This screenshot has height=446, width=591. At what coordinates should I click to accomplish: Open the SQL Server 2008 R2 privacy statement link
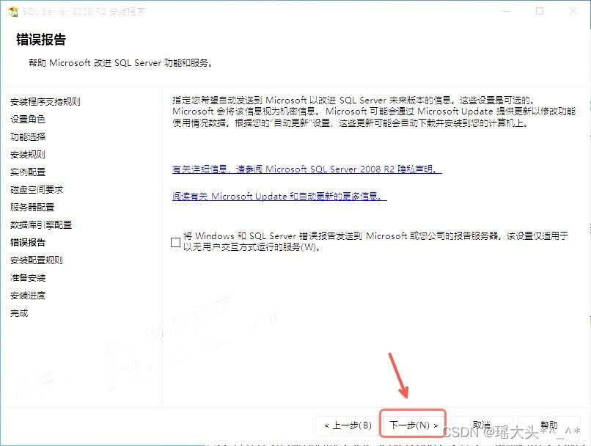306,169
